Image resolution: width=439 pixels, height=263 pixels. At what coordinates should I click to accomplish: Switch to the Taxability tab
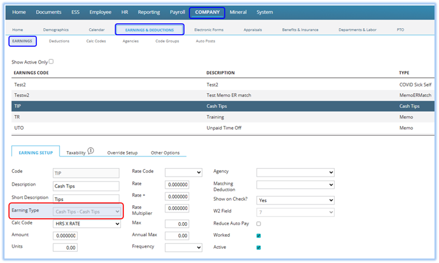click(x=76, y=153)
